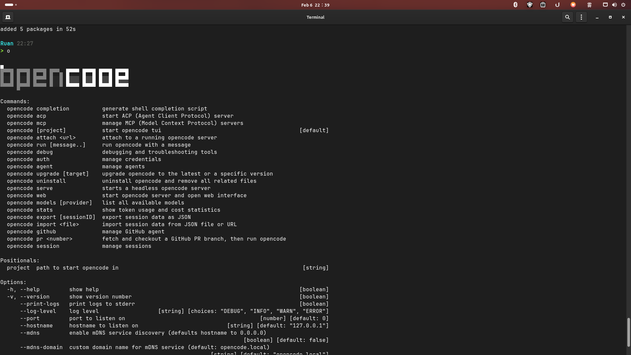This screenshot has width=631, height=355.
Task: Open a new terminal tab
Action: point(8,17)
